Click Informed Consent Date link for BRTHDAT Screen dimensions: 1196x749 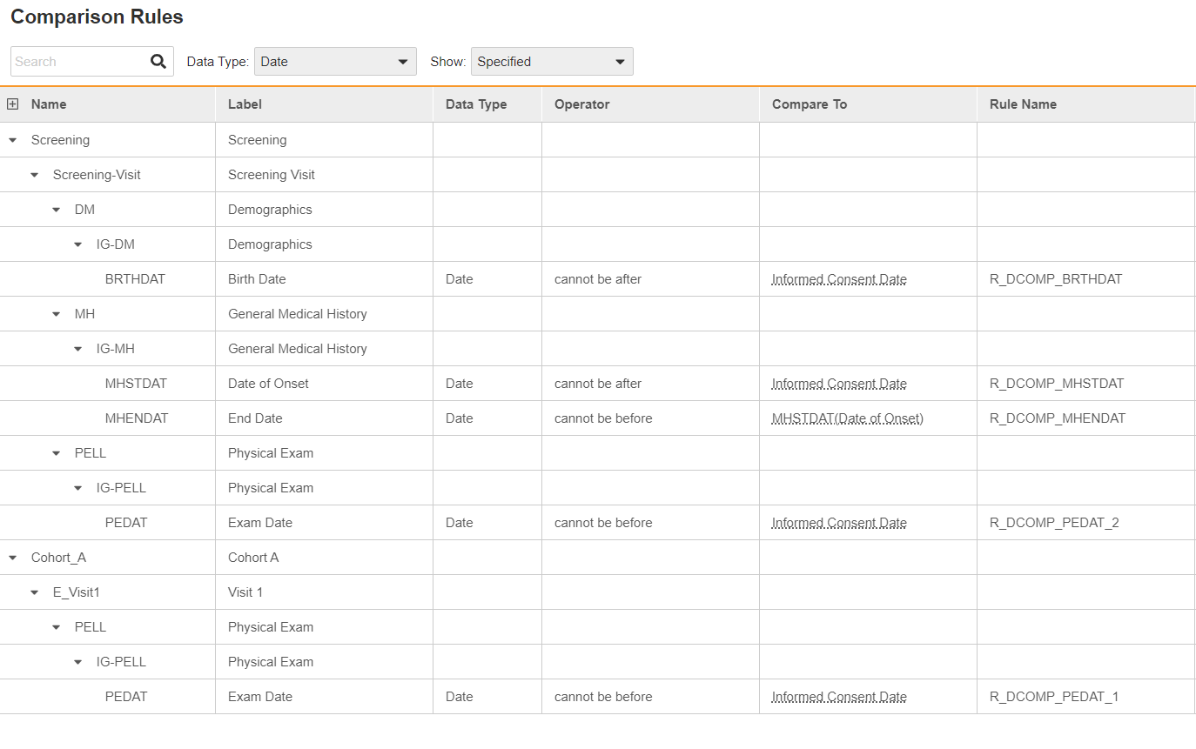click(838, 279)
